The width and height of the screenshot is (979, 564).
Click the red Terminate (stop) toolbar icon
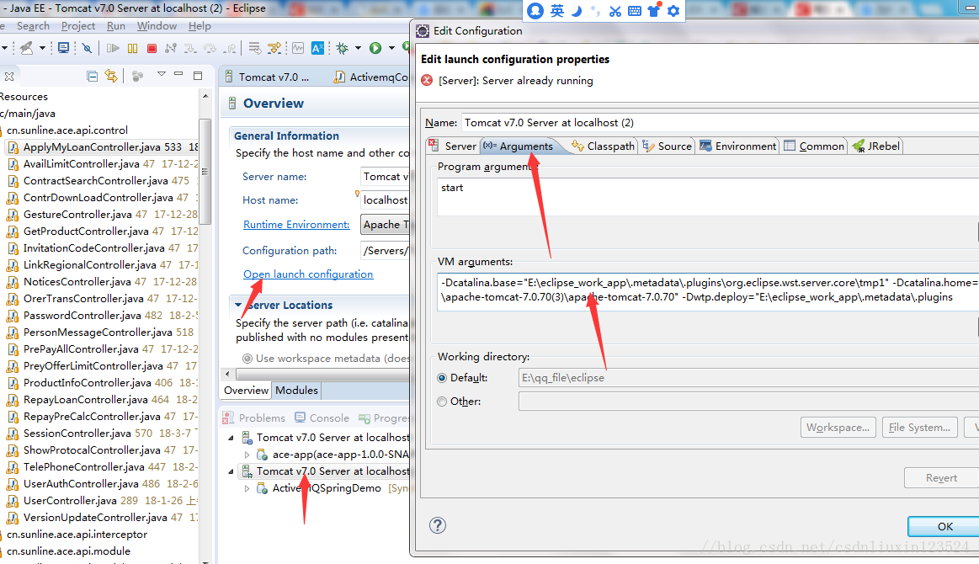pyautogui.click(x=151, y=48)
